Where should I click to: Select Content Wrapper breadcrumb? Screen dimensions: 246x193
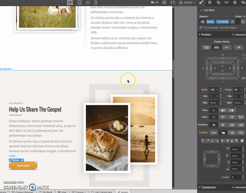pyautogui.click(x=23, y=192)
